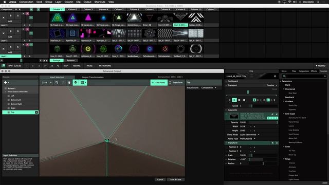The image size is (329, 185).
Task: Toggle the Bottom Left slice checkbox
Action: pyautogui.click(x=9, y=100)
